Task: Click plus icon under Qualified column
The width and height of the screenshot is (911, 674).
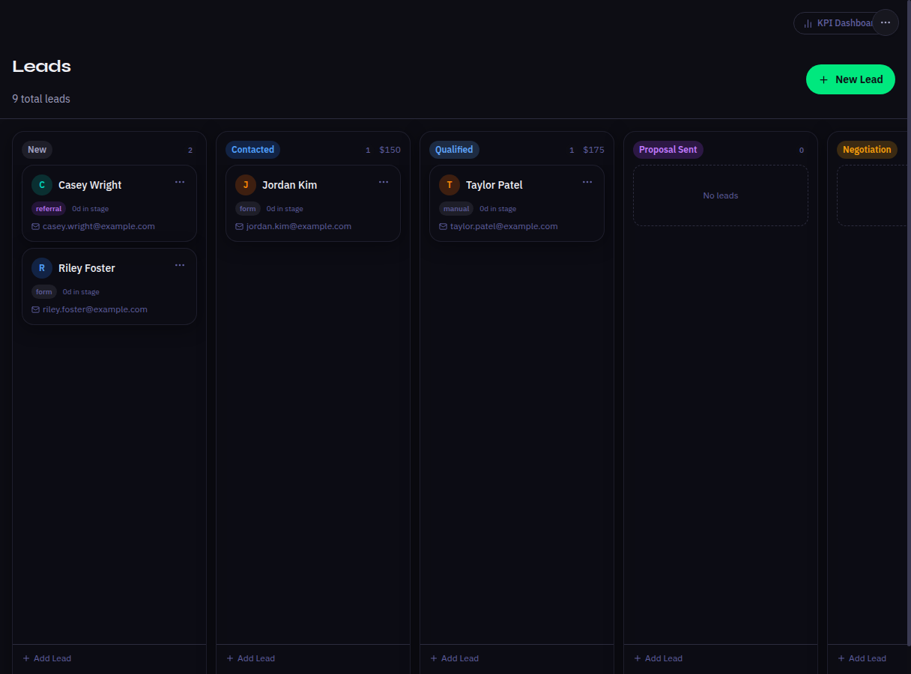Action: tap(434, 658)
